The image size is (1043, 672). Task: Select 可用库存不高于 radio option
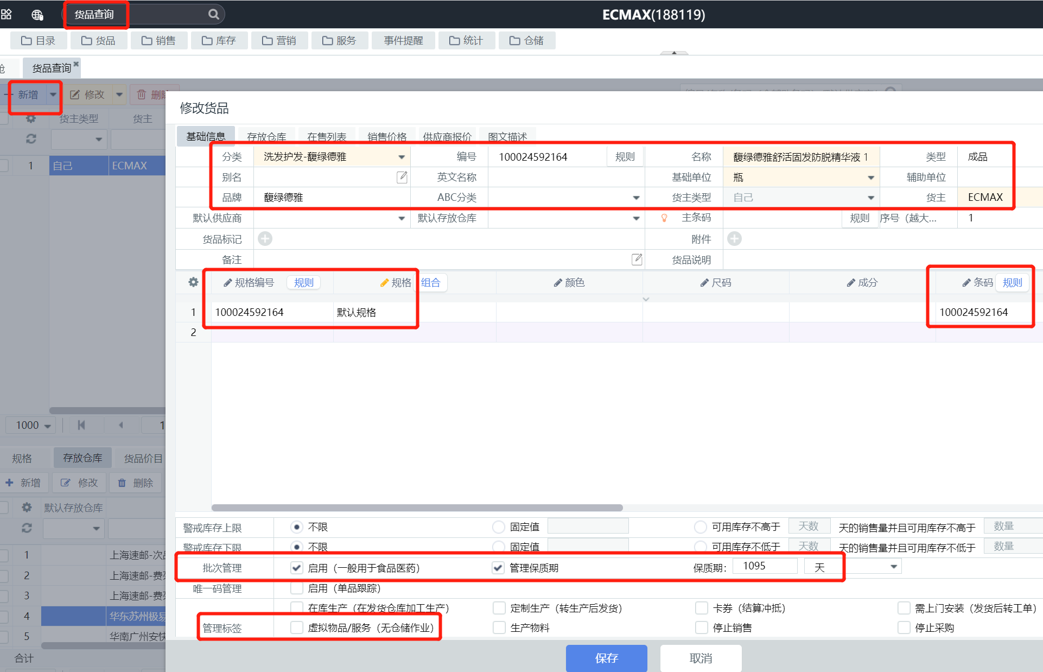[x=701, y=527]
